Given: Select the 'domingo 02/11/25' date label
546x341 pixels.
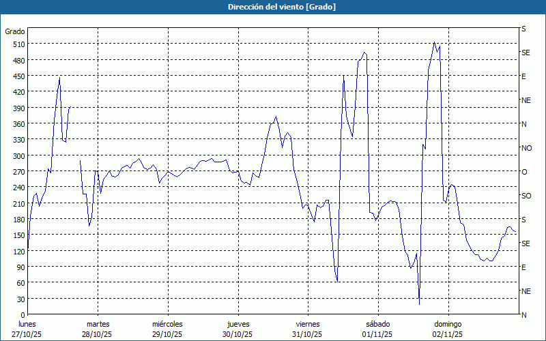Looking at the screenshot, I should pyautogui.click(x=448, y=329).
